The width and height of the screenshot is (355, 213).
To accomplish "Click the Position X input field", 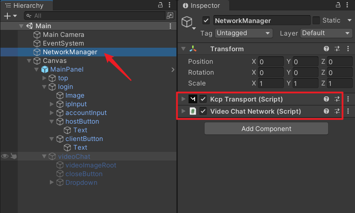I will 270,62.
